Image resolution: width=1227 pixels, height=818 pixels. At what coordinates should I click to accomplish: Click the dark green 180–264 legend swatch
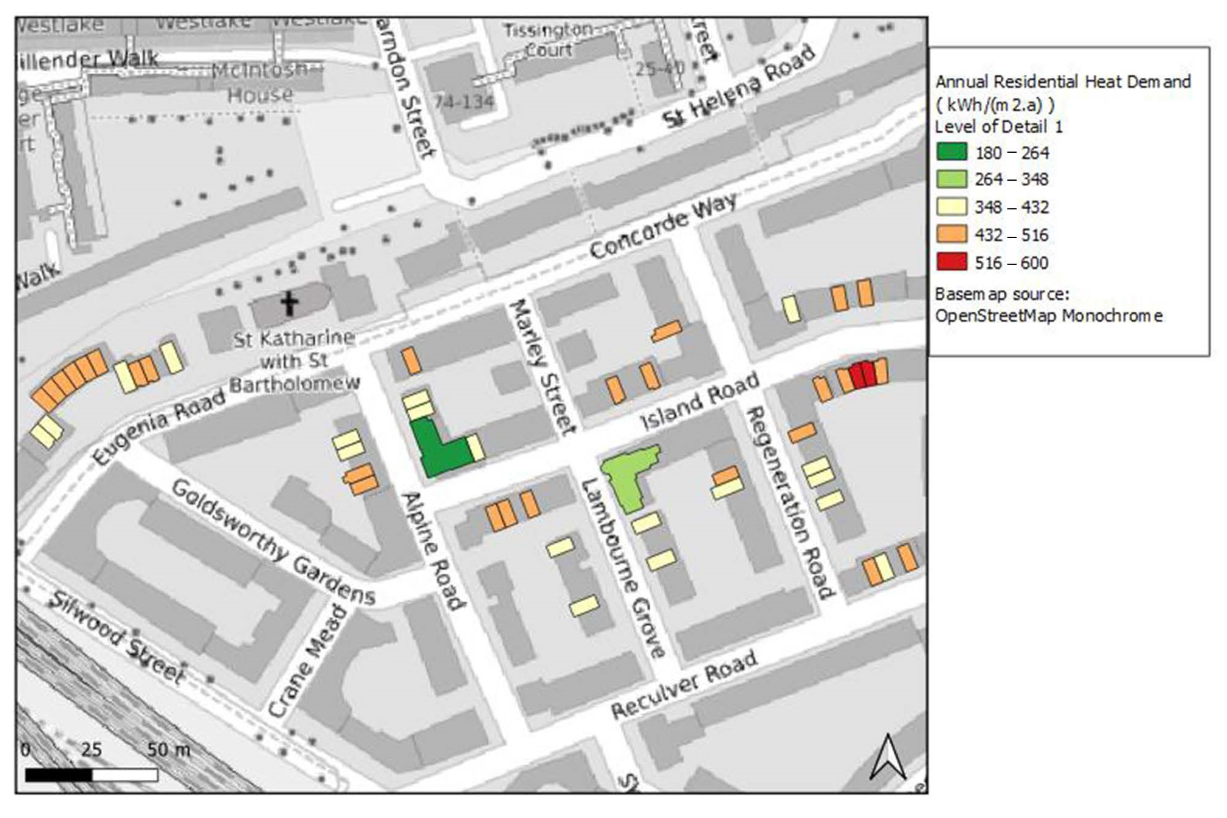coord(951,151)
